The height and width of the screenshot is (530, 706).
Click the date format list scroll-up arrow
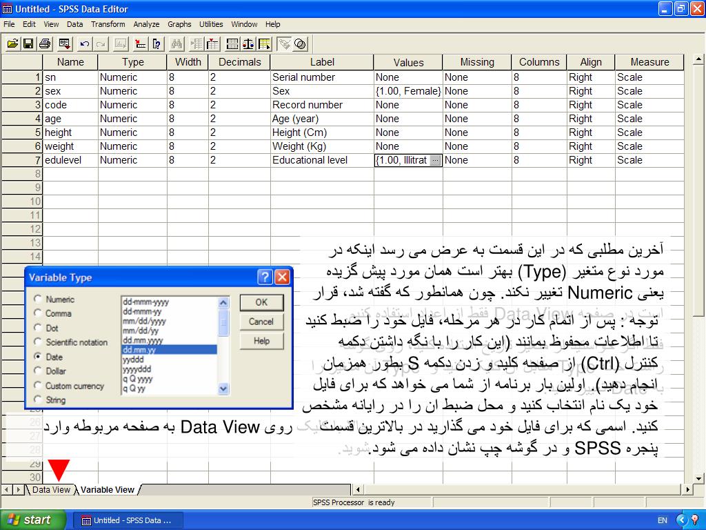(223, 302)
